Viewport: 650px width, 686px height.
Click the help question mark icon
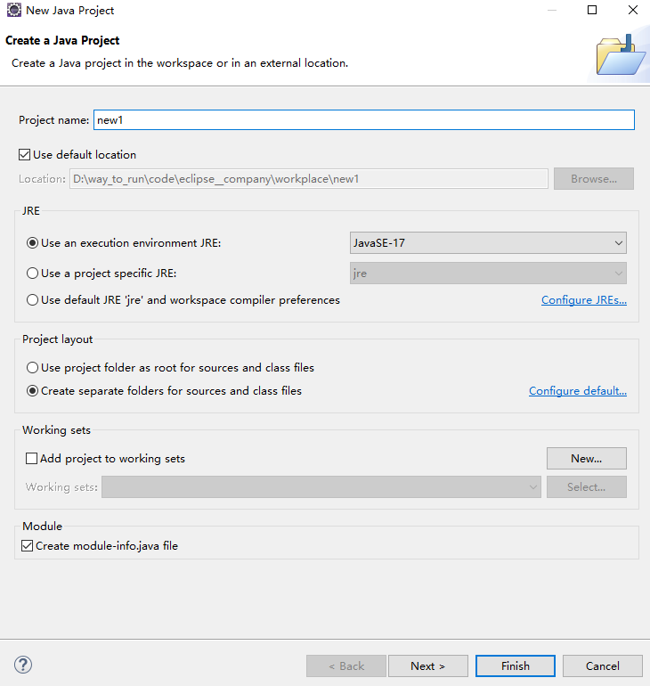coord(23,665)
